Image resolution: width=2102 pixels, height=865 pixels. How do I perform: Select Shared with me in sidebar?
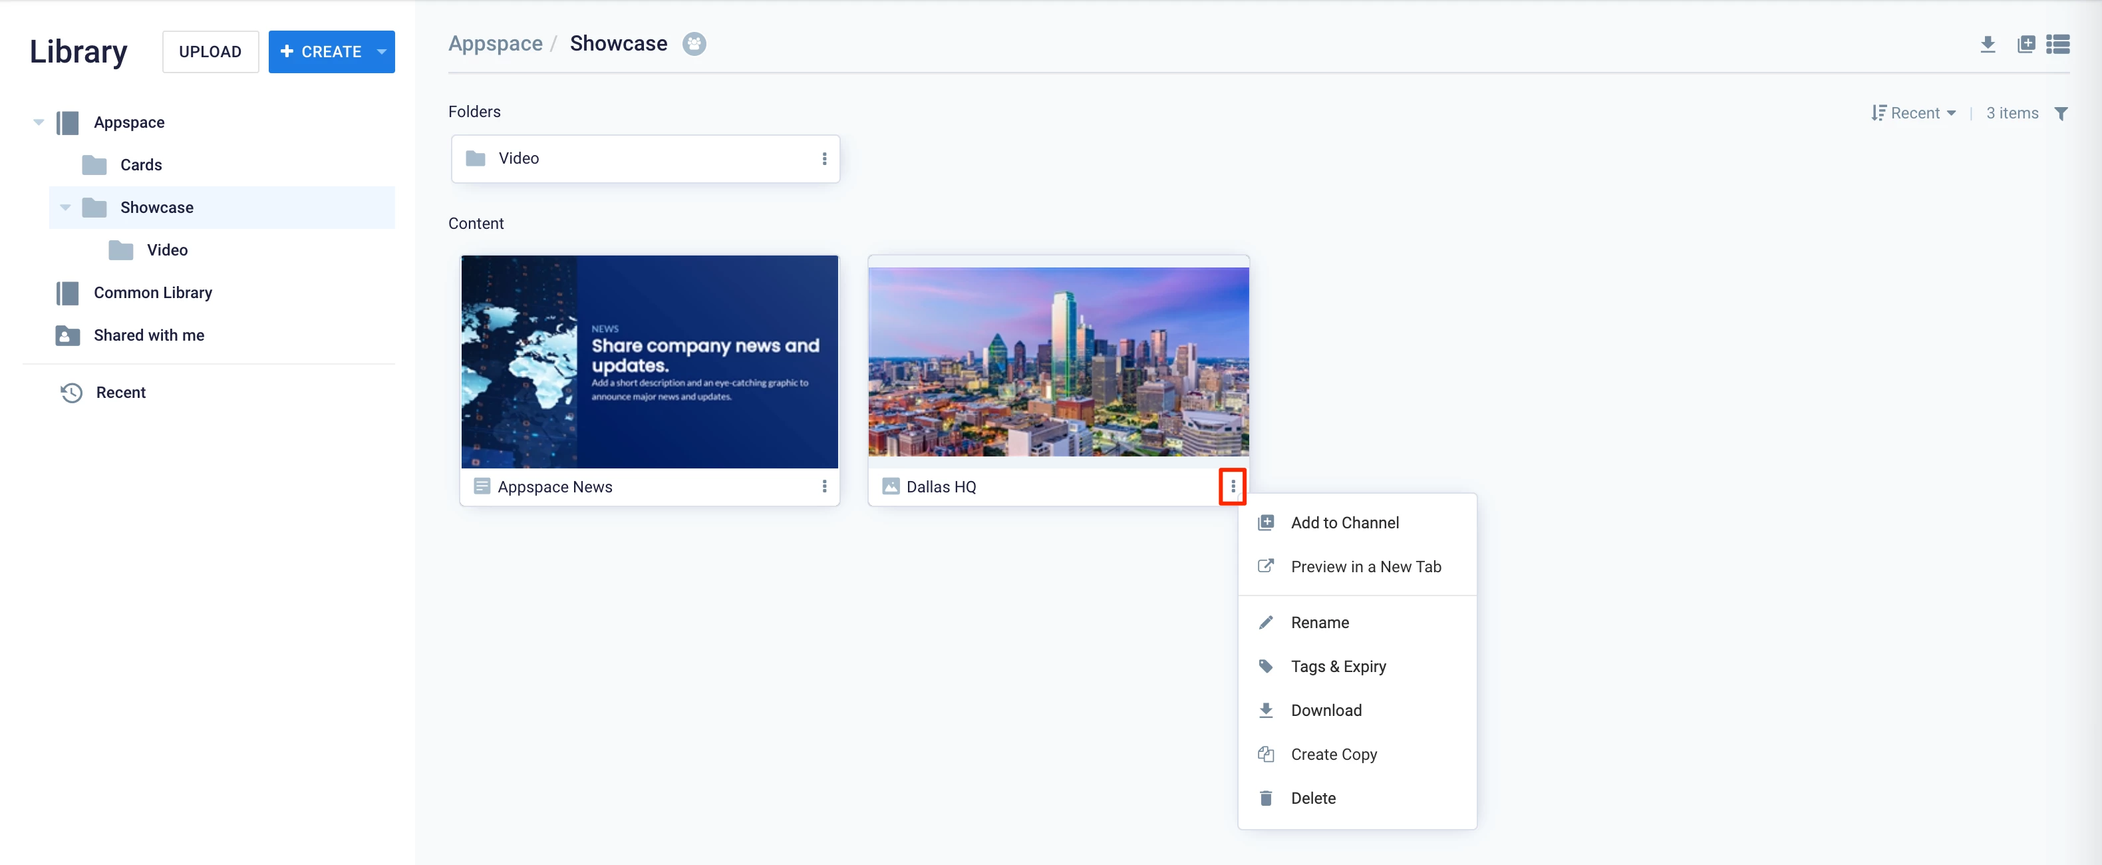coord(148,335)
